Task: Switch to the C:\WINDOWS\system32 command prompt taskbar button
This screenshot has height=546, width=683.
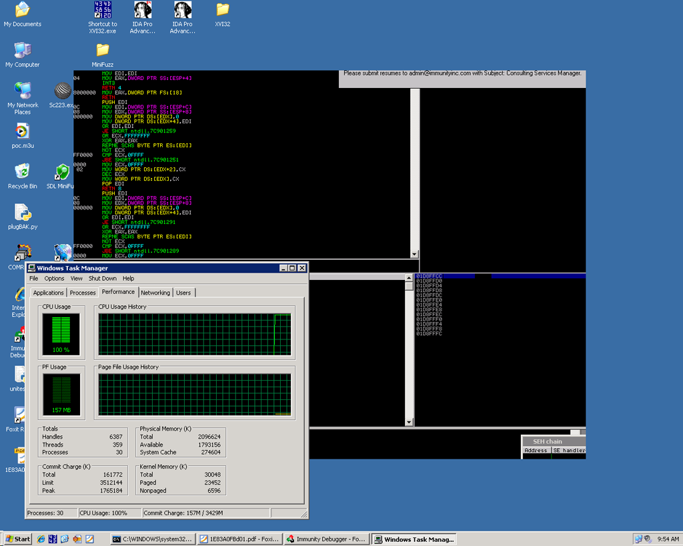Action: pos(153,539)
